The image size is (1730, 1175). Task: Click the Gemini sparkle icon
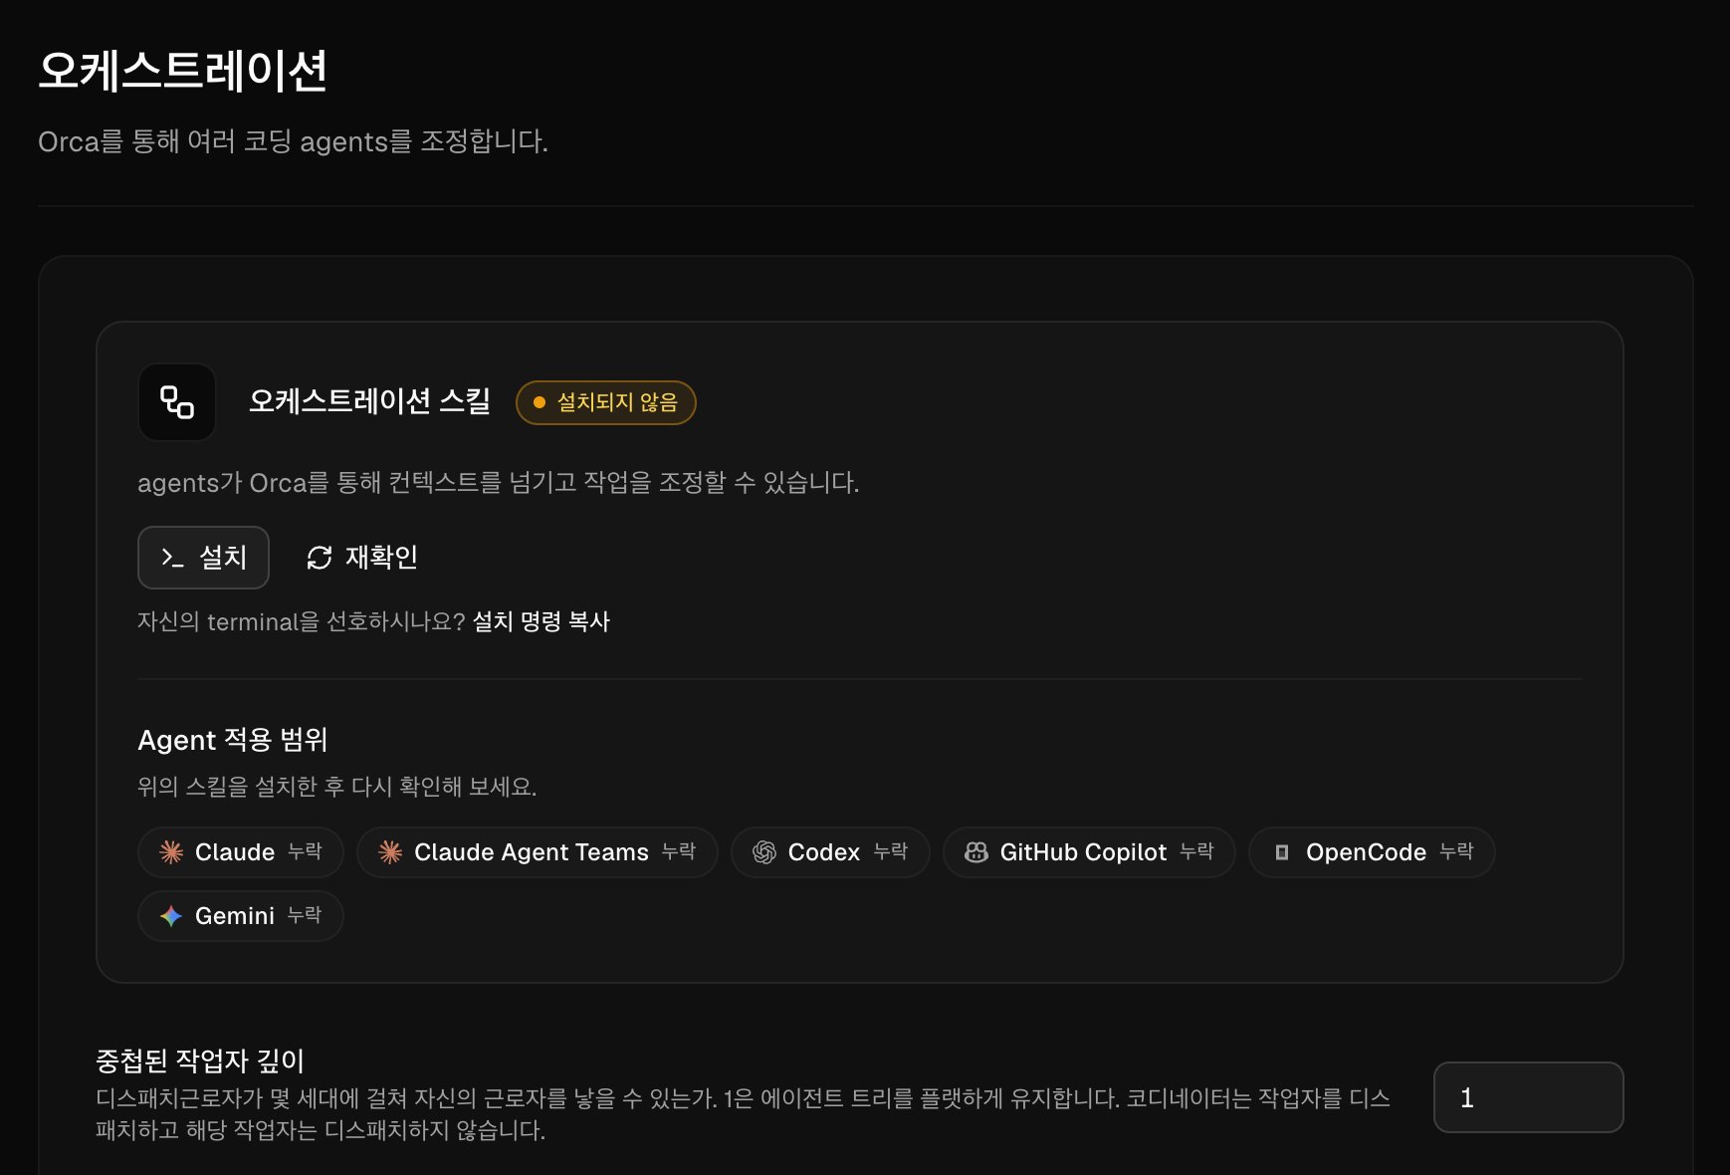tap(171, 916)
